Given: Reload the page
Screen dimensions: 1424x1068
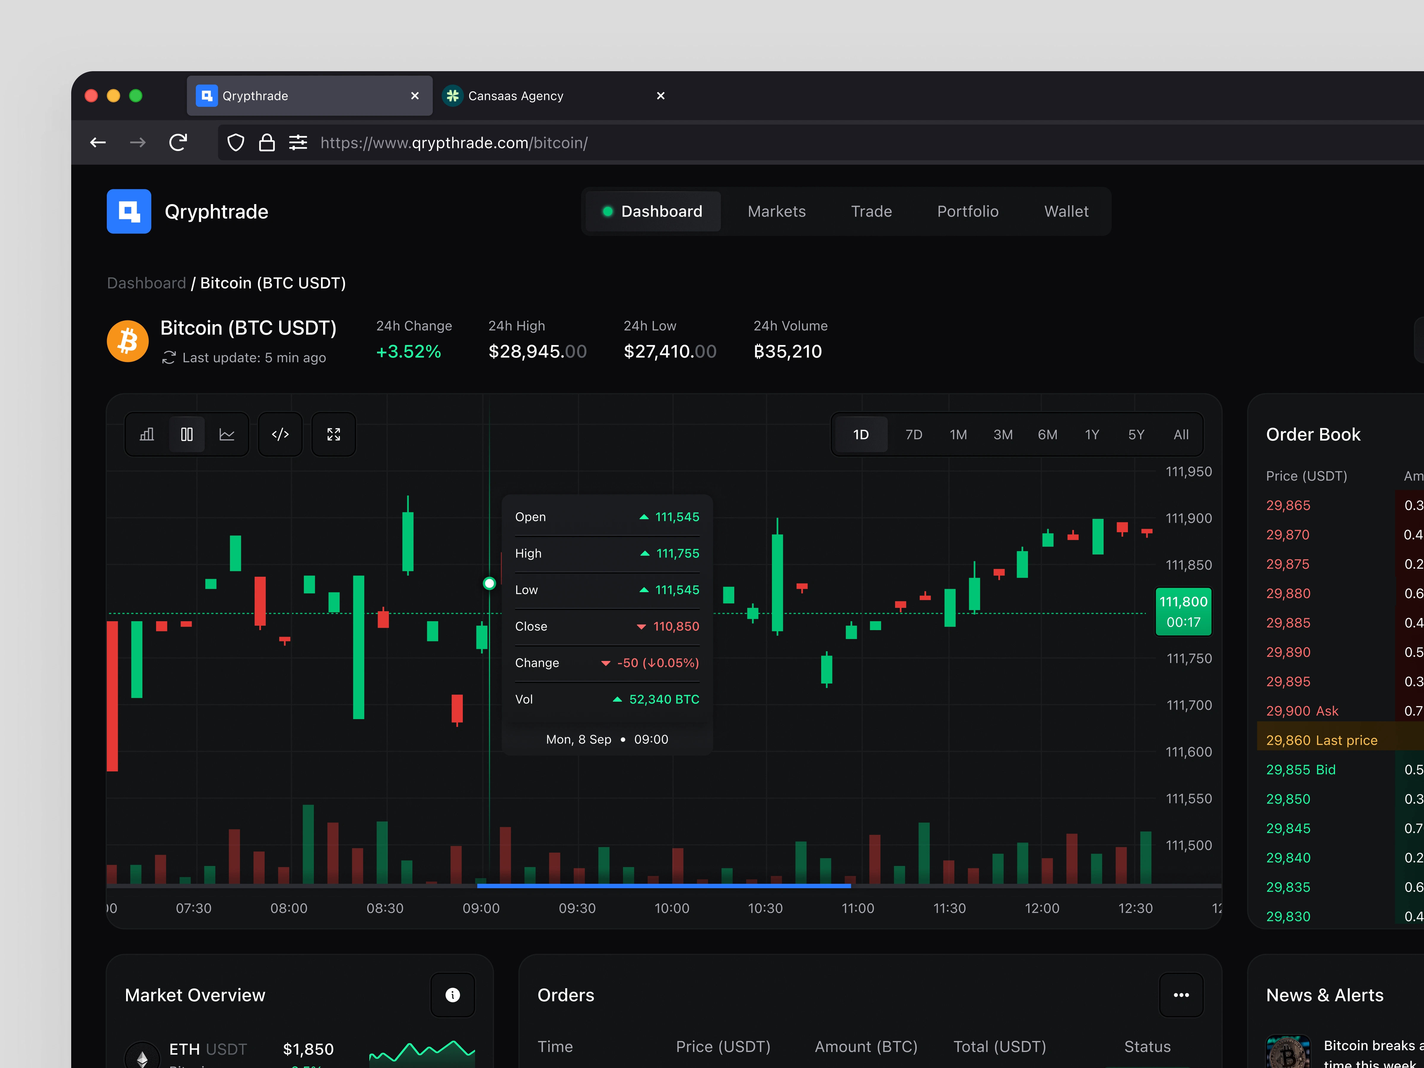Looking at the screenshot, I should (x=178, y=142).
